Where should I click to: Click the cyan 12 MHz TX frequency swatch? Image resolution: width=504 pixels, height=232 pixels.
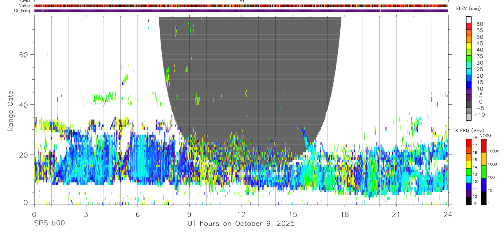coord(468,178)
